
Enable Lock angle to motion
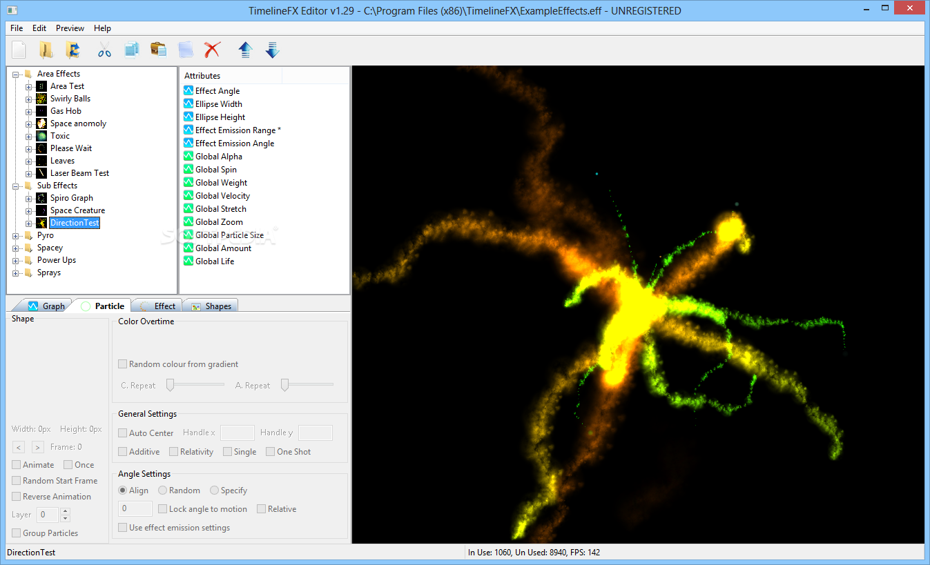(x=162, y=509)
